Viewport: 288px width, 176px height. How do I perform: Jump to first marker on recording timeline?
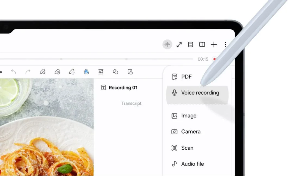61,59
